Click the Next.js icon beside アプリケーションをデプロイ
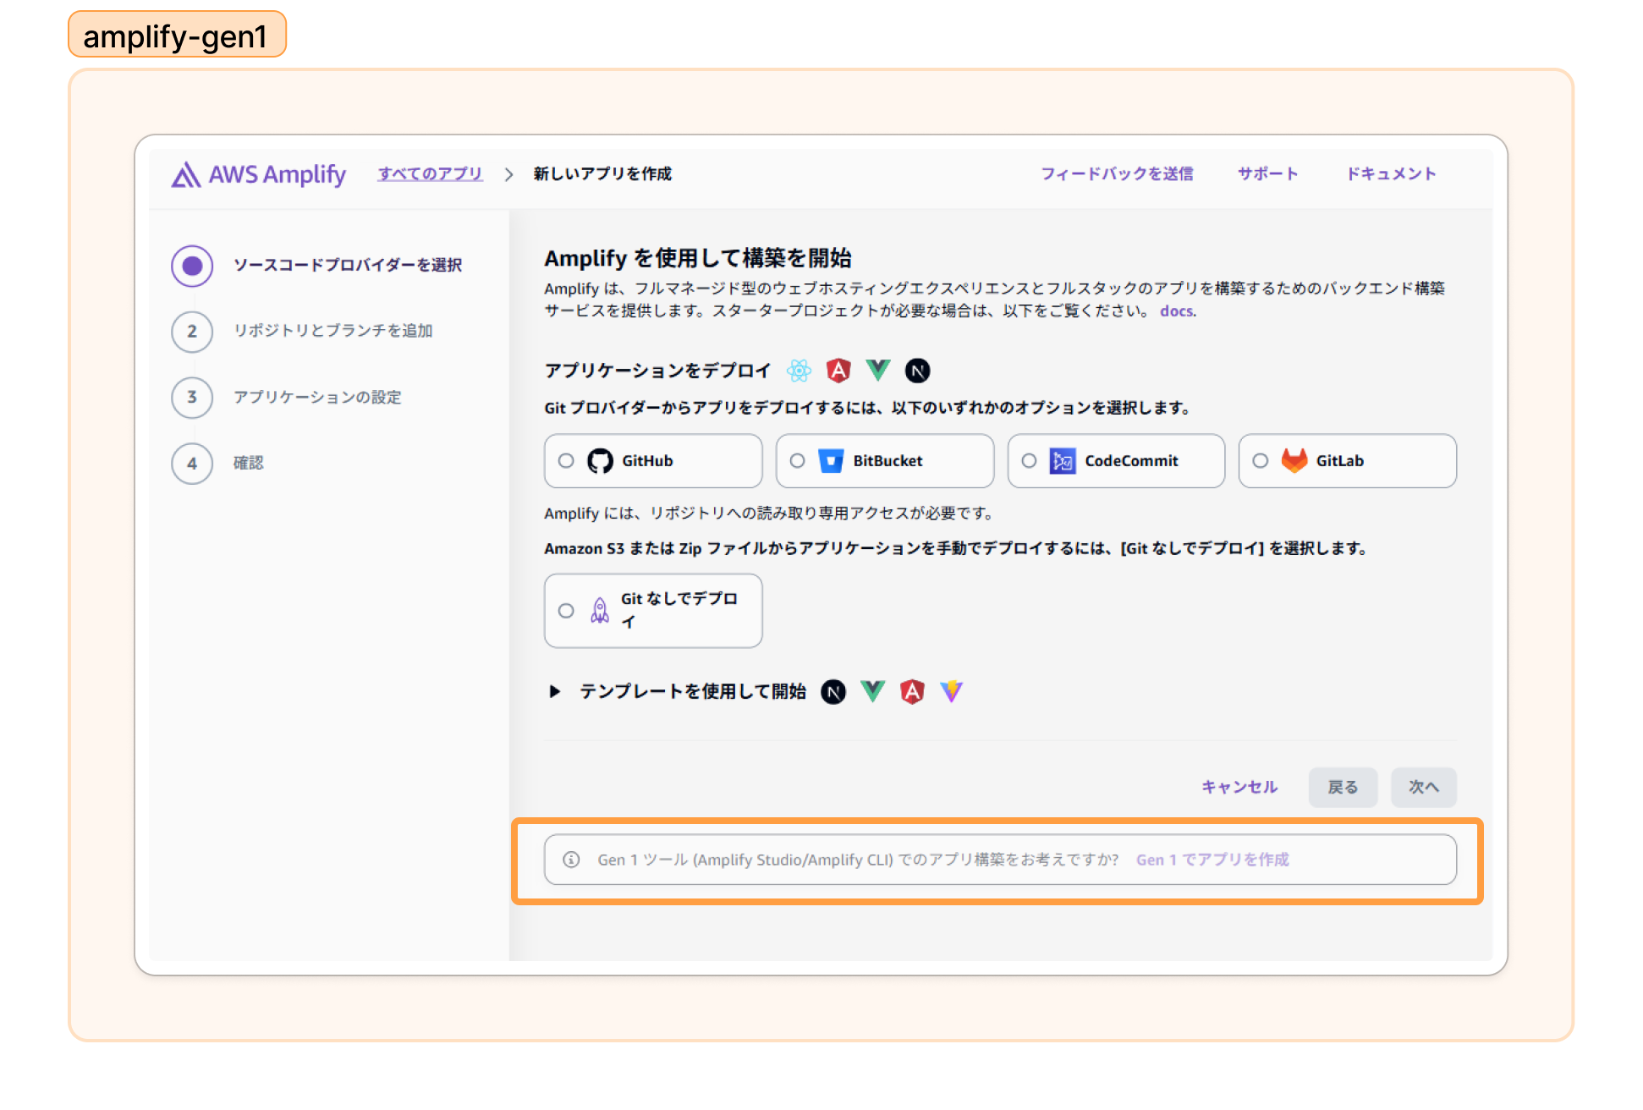1643x1110 pixels. point(918,371)
